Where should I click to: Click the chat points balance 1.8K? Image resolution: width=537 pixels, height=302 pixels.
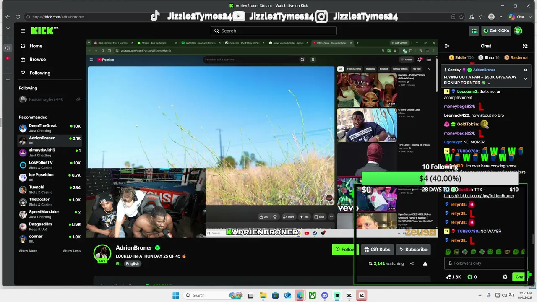coord(454,277)
